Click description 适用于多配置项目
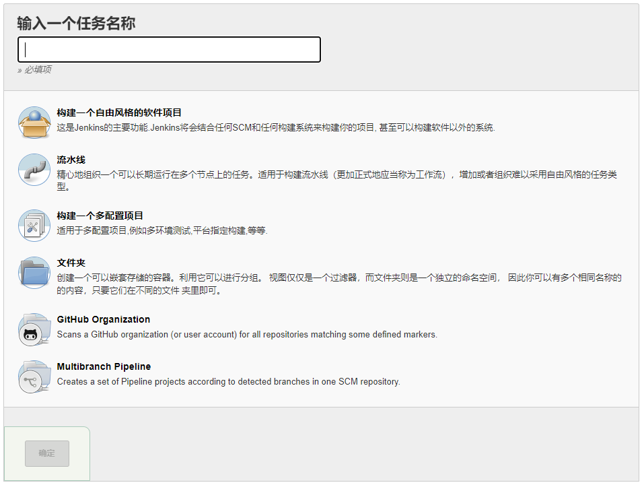642x489 pixels. 162,230
